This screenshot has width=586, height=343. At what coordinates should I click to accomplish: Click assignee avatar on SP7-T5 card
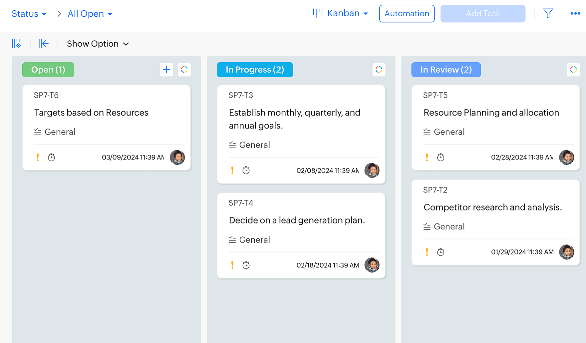[566, 157]
